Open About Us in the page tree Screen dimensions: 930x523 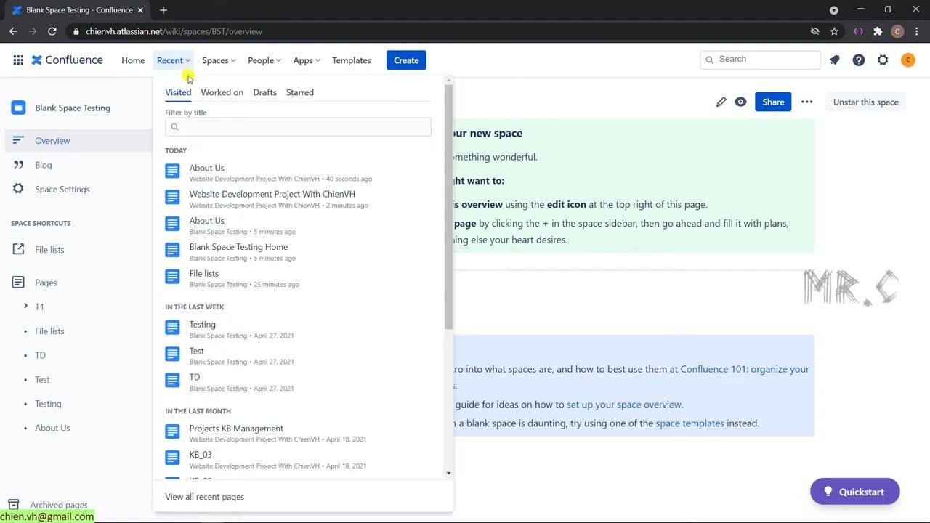[x=52, y=428]
